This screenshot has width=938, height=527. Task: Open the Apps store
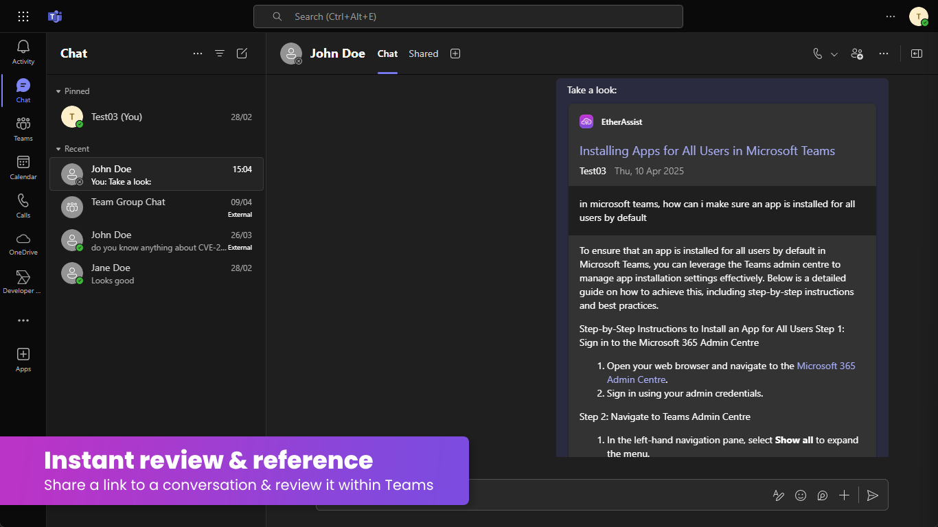tap(23, 359)
